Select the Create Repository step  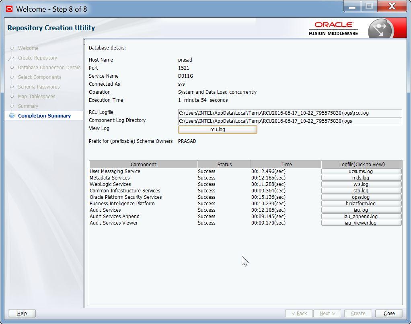37,58
